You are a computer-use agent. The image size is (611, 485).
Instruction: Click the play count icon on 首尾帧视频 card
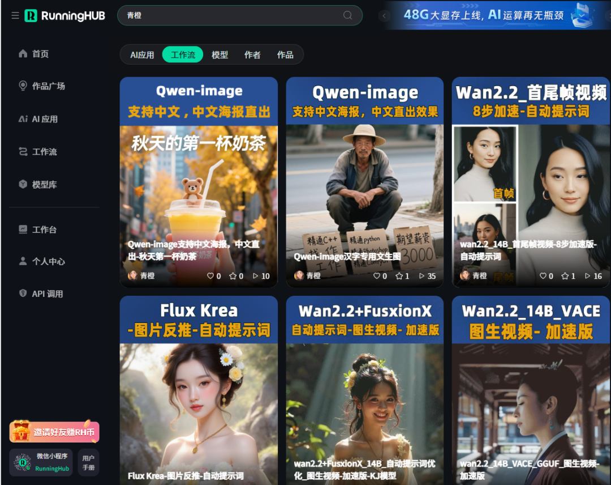tap(588, 276)
